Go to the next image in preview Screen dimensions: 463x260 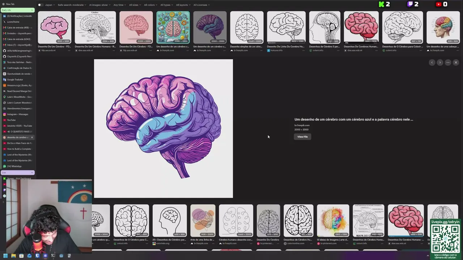tap(440, 62)
